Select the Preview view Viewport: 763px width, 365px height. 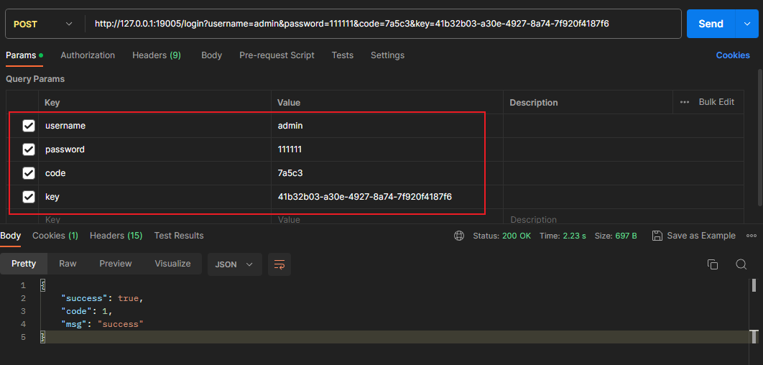click(x=116, y=264)
